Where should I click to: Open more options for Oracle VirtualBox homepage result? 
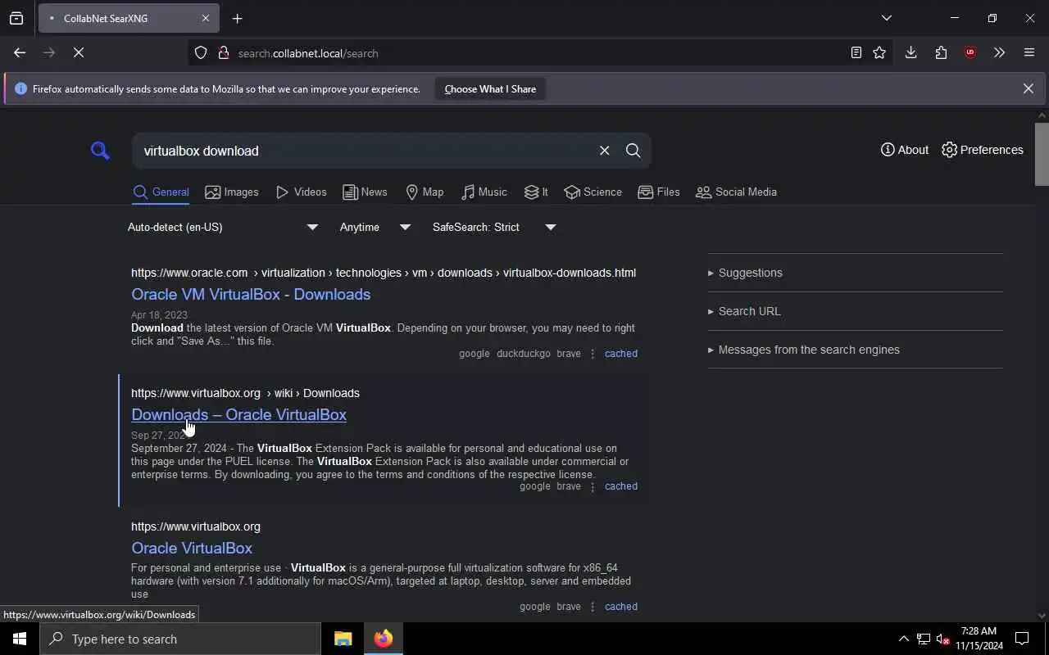coord(593,607)
